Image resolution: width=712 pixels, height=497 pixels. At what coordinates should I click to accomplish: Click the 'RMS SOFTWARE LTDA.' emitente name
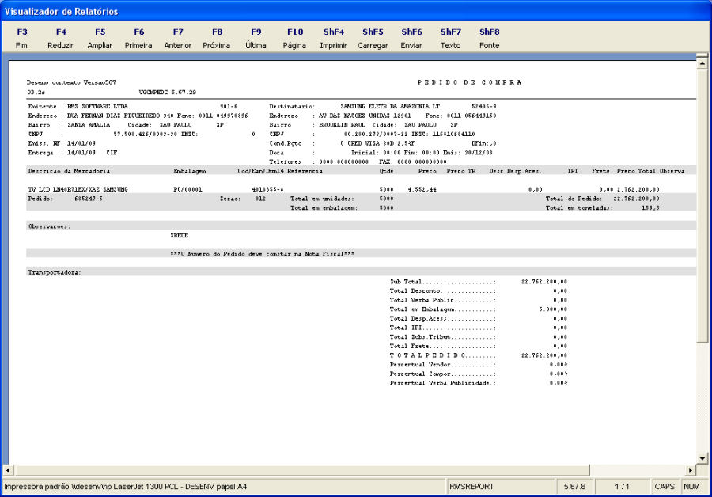click(99, 106)
